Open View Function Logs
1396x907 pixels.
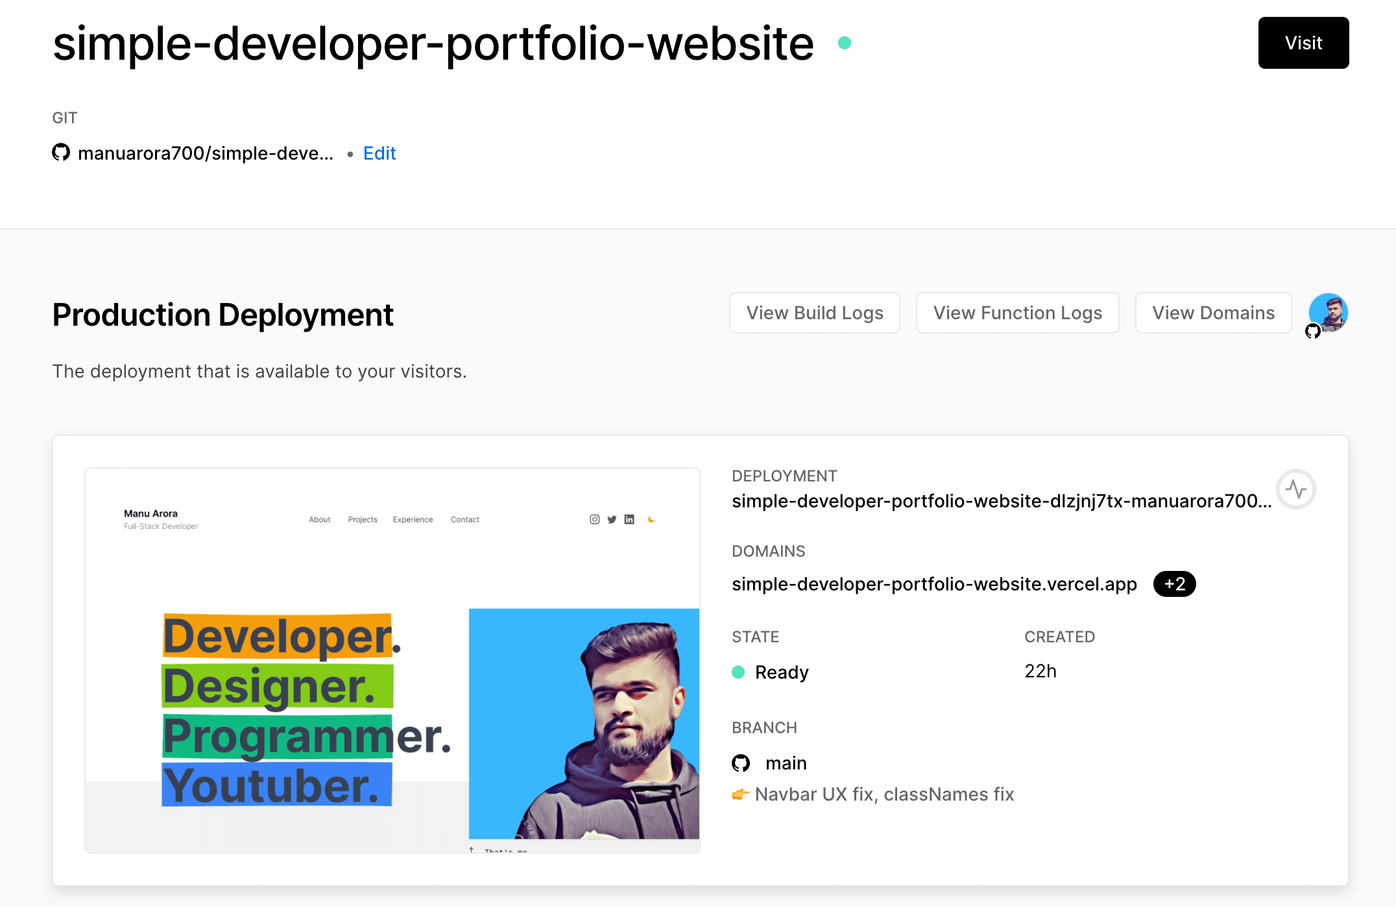[x=1017, y=313]
